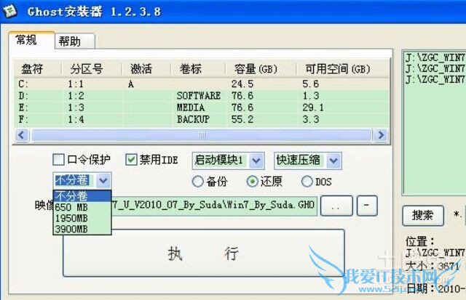Image resolution: width=466 pixels, height=300 pixels.
Task: Choose 650 MB volume split option
Action: pyautogui.click(x=82, y=207)
